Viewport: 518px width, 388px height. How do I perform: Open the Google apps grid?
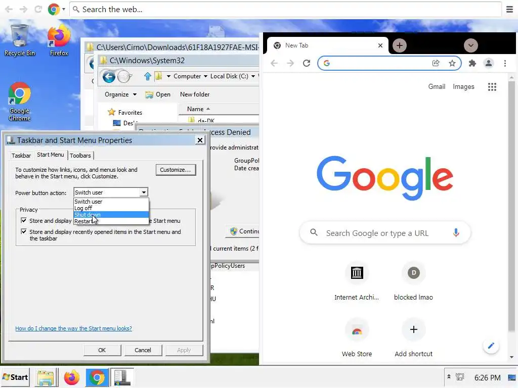[x=492, y=87]
